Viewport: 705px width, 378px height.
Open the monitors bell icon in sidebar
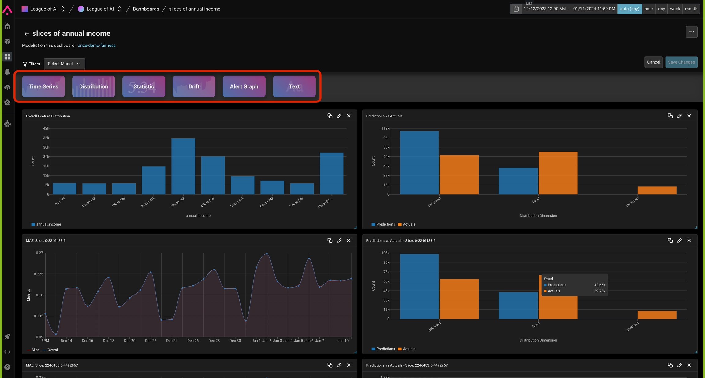tap(7, 72)
